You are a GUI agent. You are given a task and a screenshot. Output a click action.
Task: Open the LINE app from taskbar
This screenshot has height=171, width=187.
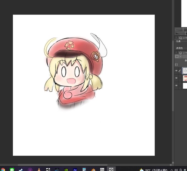click(12, 170)
